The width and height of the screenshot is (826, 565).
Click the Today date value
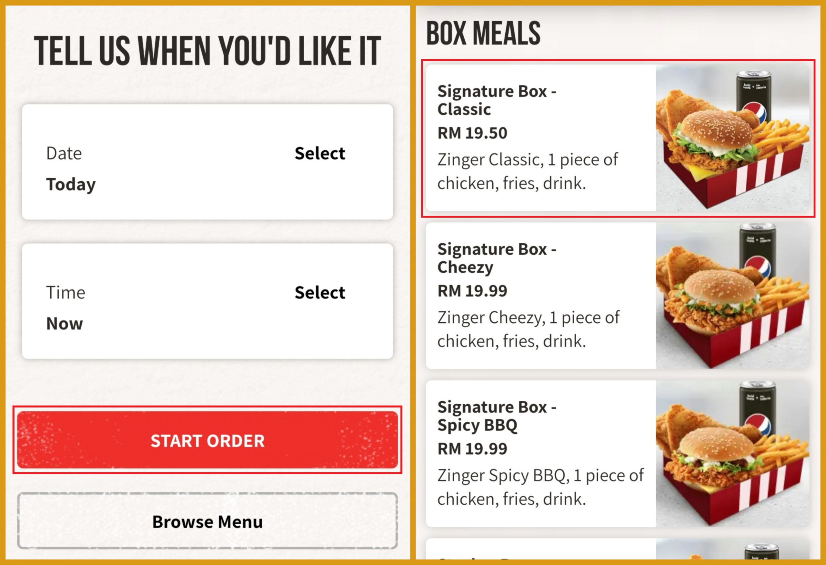pos(71,185)
